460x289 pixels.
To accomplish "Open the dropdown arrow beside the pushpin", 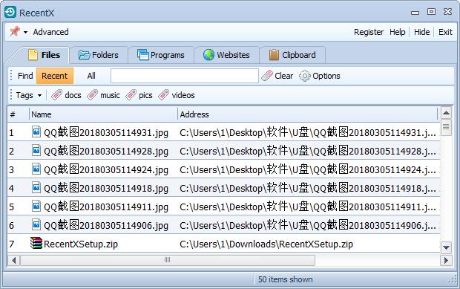I will pos(25,32).
